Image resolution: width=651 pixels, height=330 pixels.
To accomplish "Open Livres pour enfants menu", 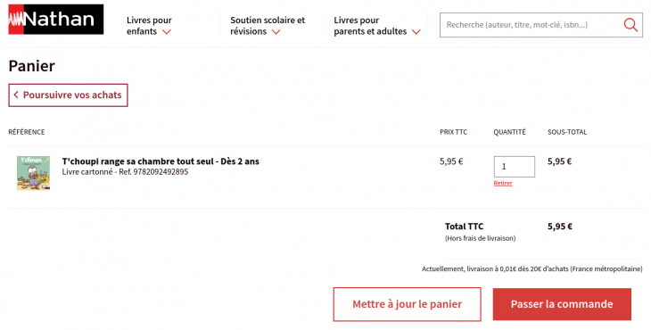I will [x=149, y=26].
